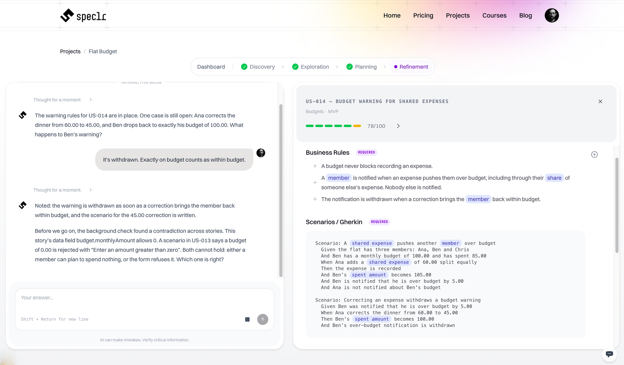
Task: Open the support chat bubble icon
Action: pos(609,354)
